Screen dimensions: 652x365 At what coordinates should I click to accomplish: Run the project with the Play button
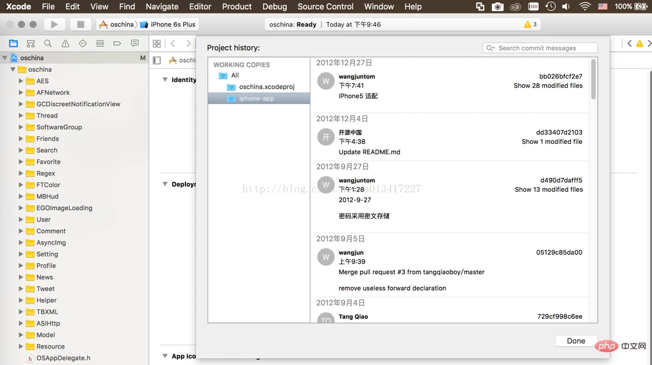[54, 24]
